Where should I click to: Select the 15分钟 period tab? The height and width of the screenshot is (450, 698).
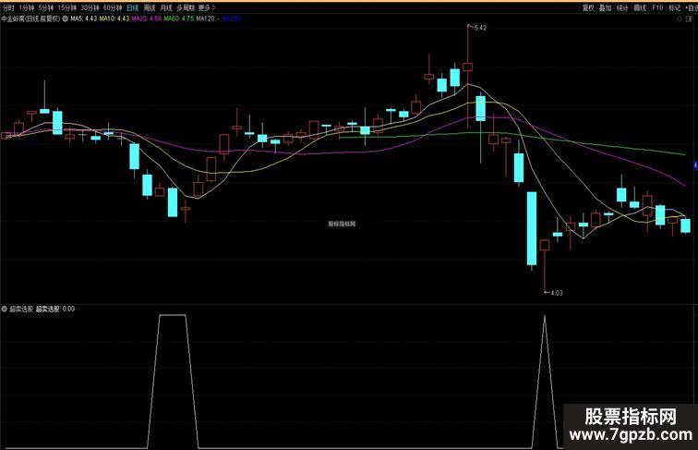[x=67, y=8]
